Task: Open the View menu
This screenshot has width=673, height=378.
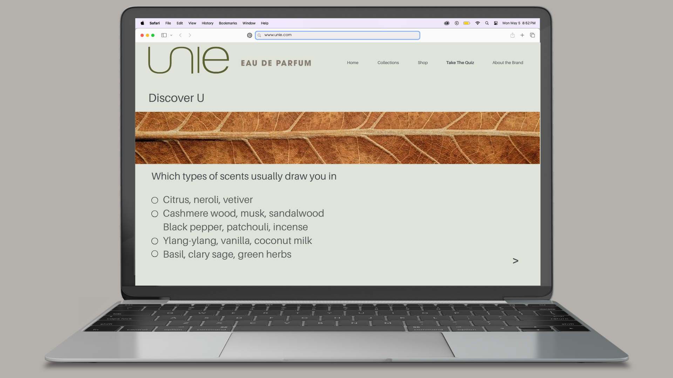Action: tap(192, 23)
